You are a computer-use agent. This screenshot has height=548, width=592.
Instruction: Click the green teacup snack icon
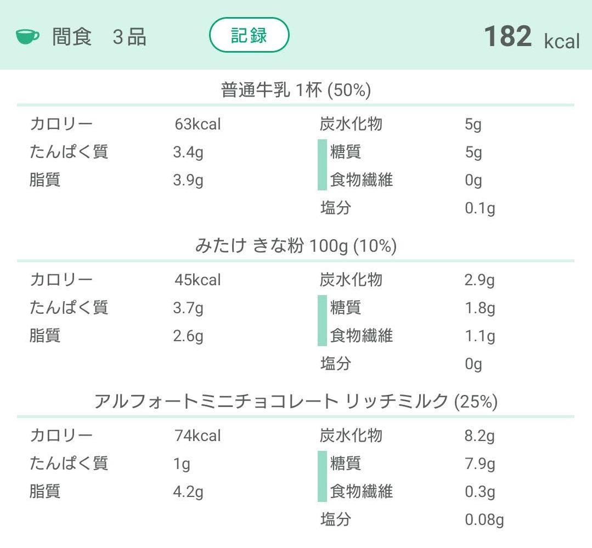[x=27, y=37]
